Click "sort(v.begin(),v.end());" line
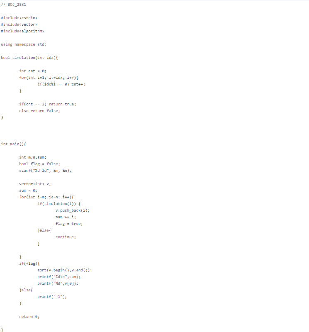309x332 pixels. tap(65, 270)
